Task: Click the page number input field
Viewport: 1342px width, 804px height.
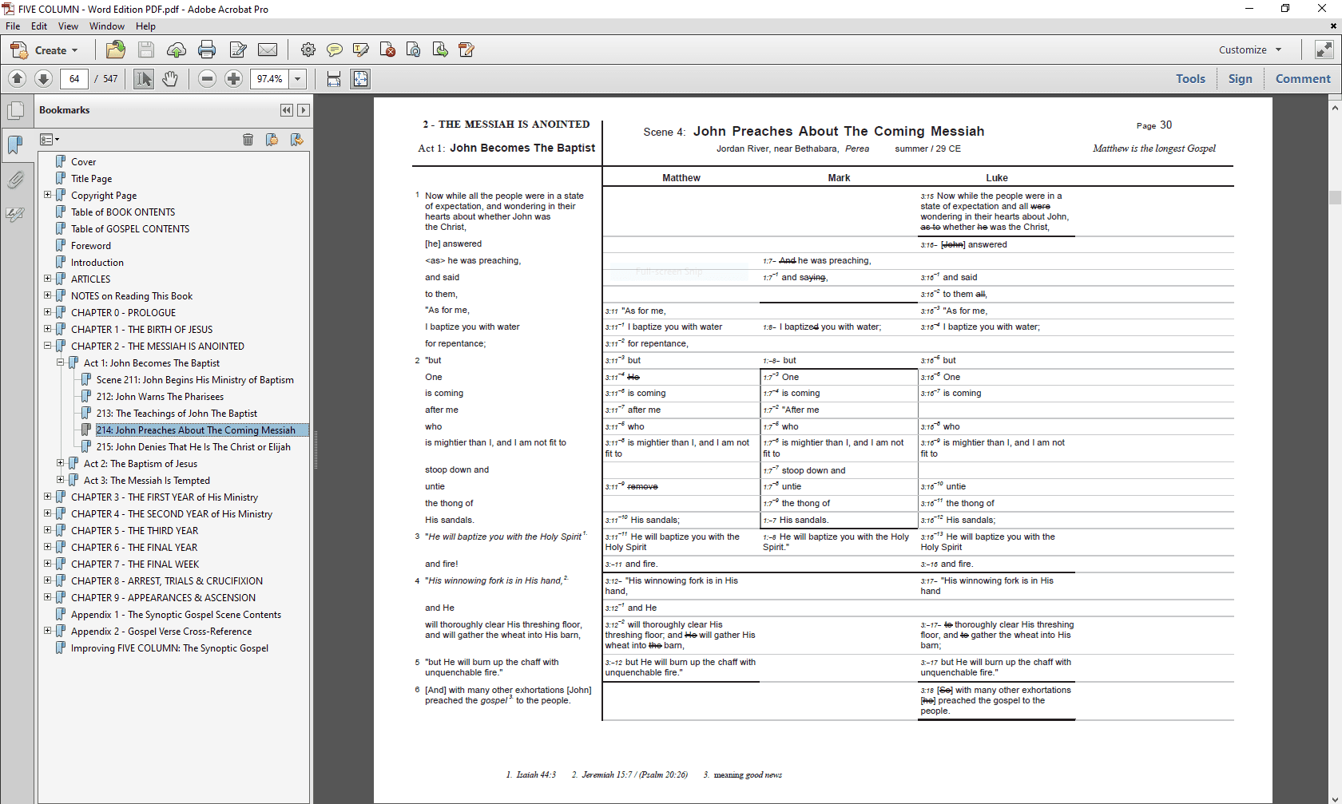Action: 74,78
